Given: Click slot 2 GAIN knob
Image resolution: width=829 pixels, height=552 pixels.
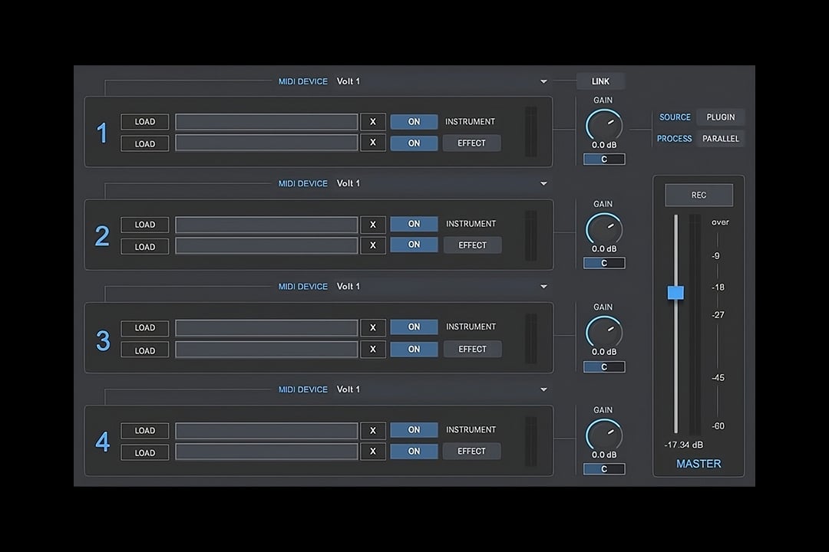Looking at the screenshot, I should tap(604, 229).
